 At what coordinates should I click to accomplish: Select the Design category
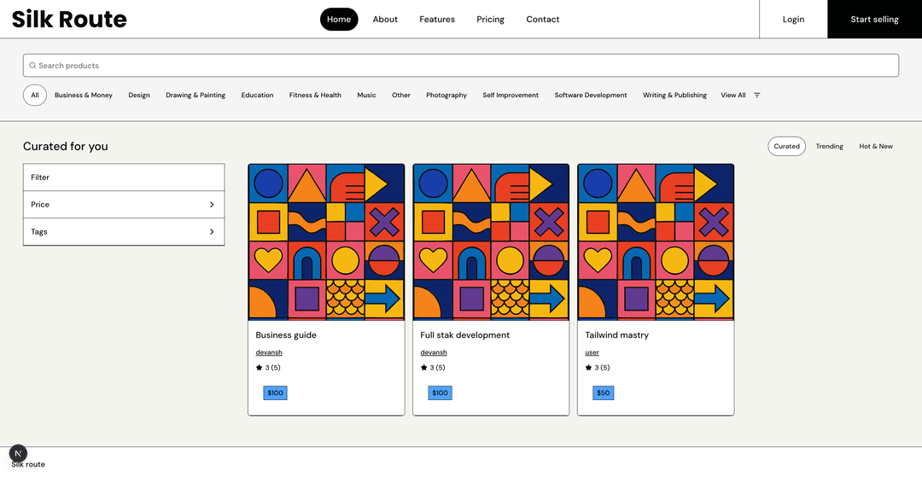(139, 96)
